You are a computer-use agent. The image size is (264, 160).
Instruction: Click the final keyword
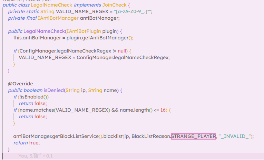(x=31, y=18)
